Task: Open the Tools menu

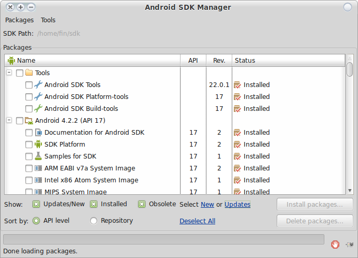Action: click(x=48, y=20)
